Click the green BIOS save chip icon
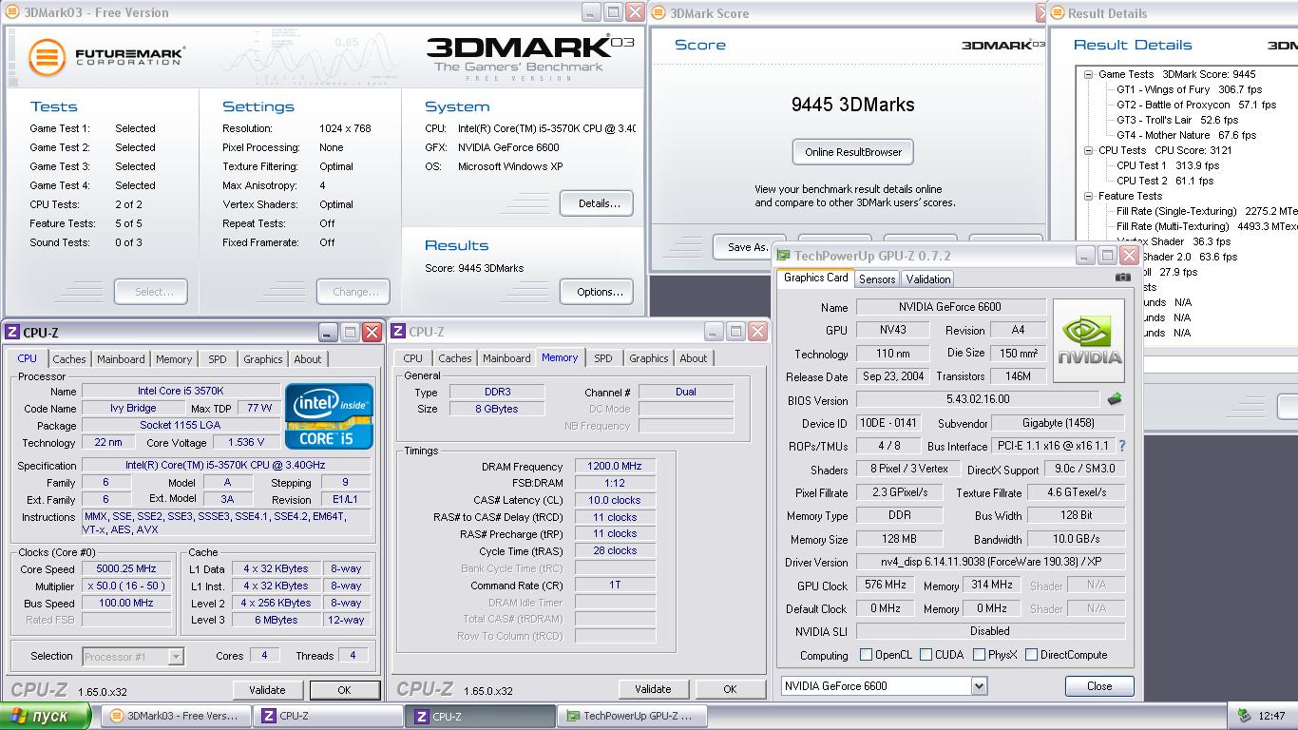 pos(1115,399)
